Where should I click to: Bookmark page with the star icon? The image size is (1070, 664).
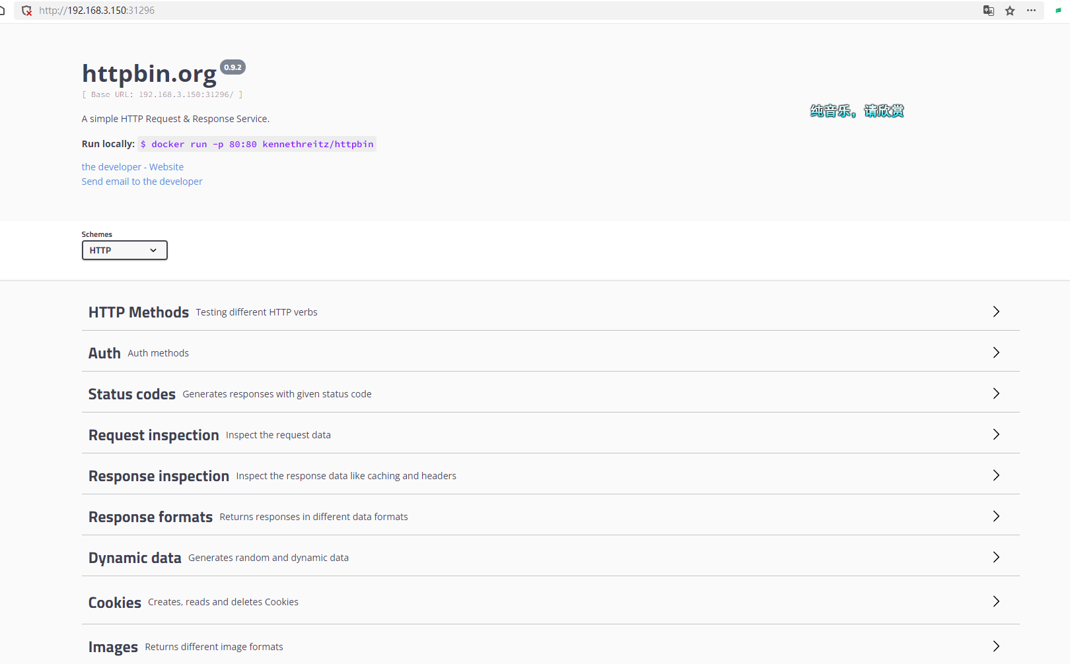(1010, 11)
